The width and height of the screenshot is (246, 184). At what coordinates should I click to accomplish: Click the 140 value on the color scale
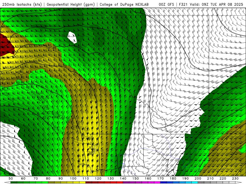[x=123, y=178]
